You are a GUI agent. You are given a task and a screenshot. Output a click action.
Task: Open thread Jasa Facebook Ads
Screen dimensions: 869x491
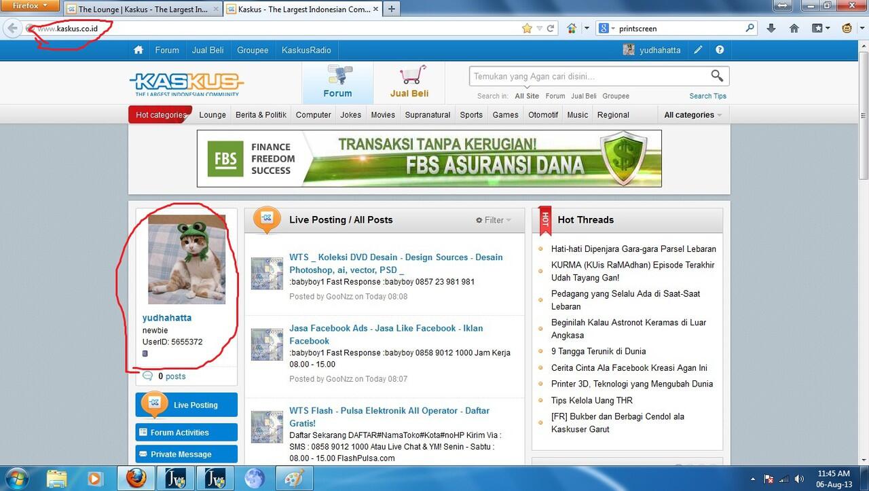pyautogui.click(x=386, y=334)
